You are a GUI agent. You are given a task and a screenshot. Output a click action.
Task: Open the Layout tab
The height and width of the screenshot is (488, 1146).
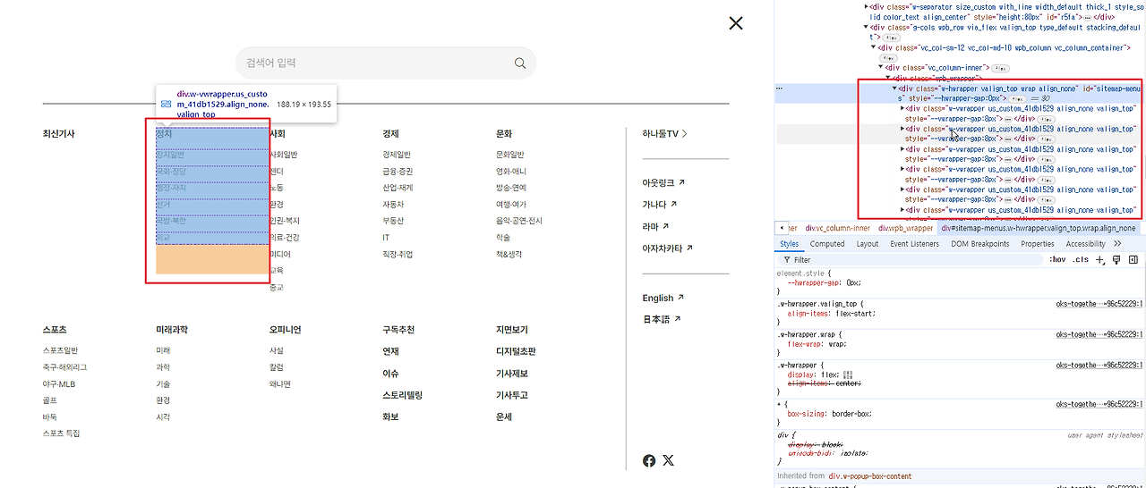coord(868,244)
